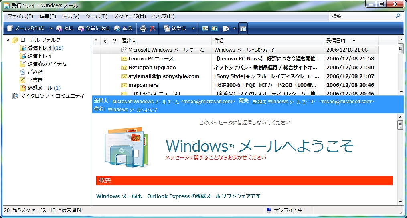Click the 全員に返信 reply-all button

(94, 28)
